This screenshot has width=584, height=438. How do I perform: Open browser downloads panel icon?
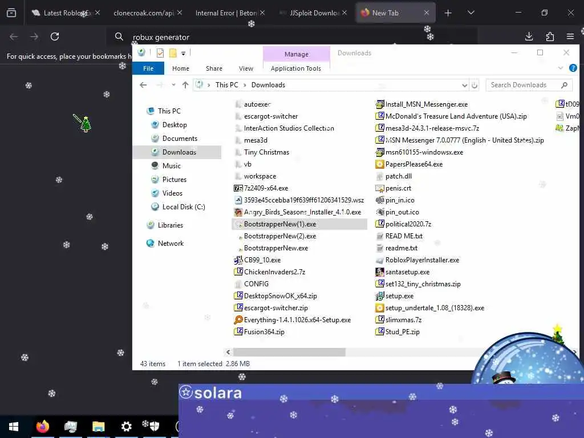[x=529, y=36]
